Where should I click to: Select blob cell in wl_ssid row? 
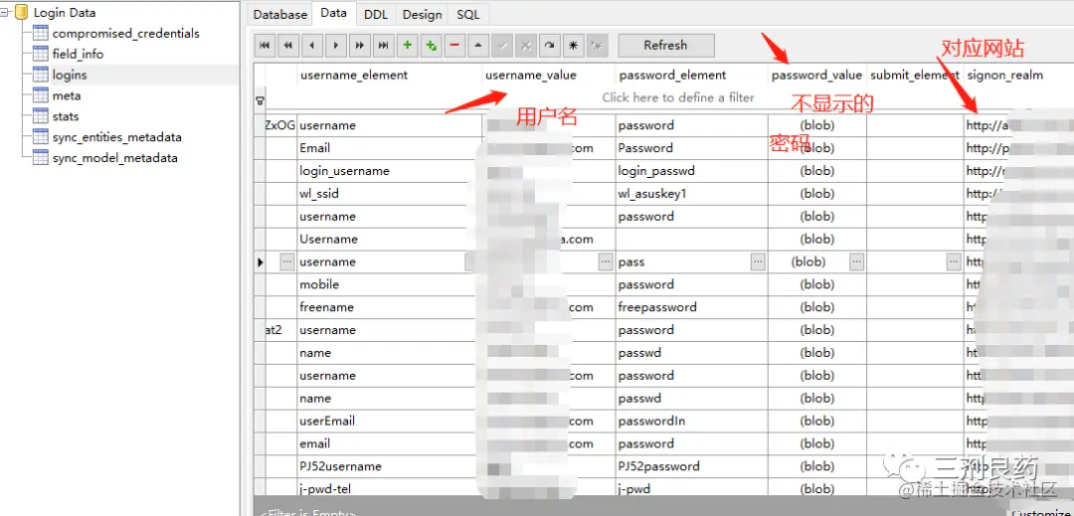(x=817, y=194)
